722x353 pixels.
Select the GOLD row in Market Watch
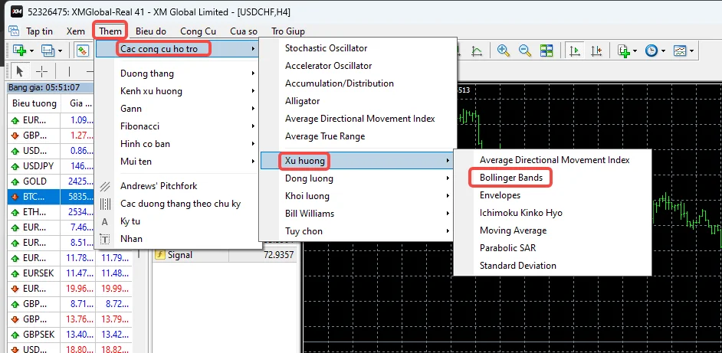(x=51, y=181)
